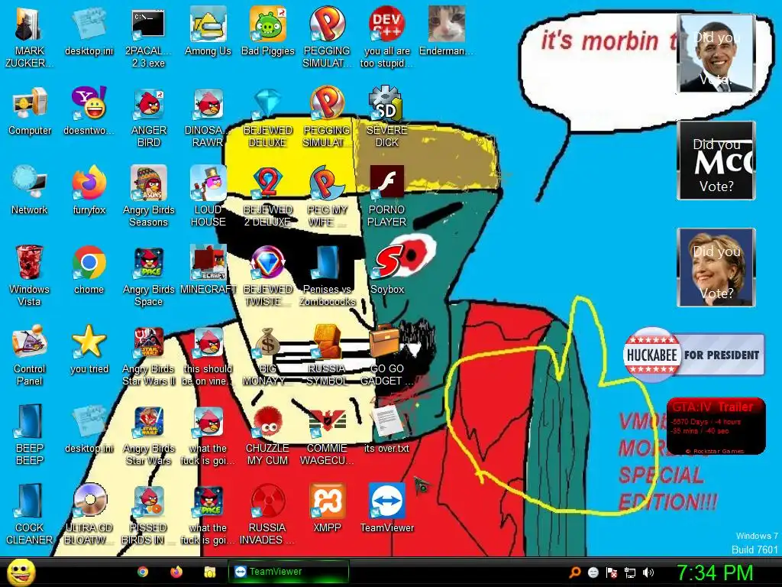This screenshot has height=587, width=782.
Task: Open the 'its over.txt' text file
Action: click(x=386, y=428)
